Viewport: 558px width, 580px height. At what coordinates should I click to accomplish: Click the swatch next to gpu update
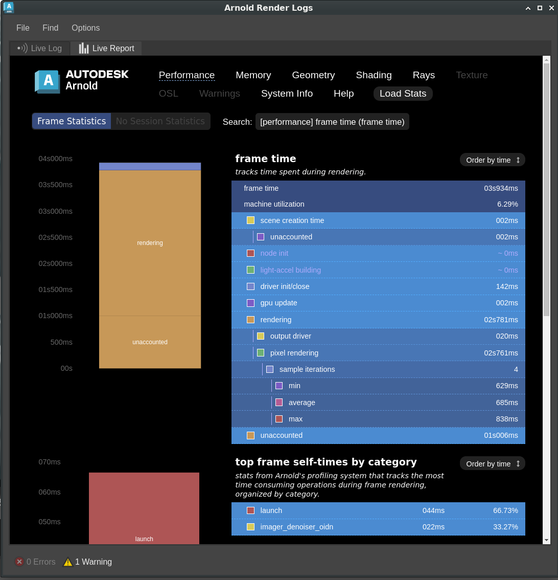coord(250,303)
